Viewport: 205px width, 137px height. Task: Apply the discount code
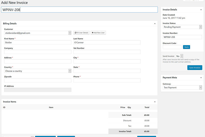[186, 47]
